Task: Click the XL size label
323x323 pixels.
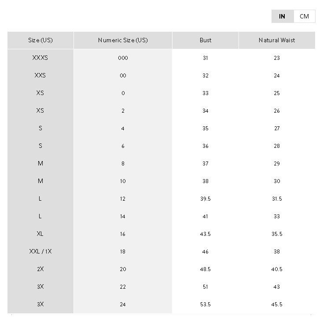Action: [x=40, y=234]
